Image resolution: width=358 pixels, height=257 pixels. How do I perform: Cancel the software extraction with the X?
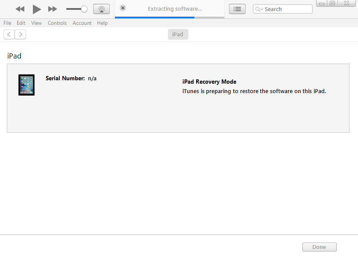(123, 8)
